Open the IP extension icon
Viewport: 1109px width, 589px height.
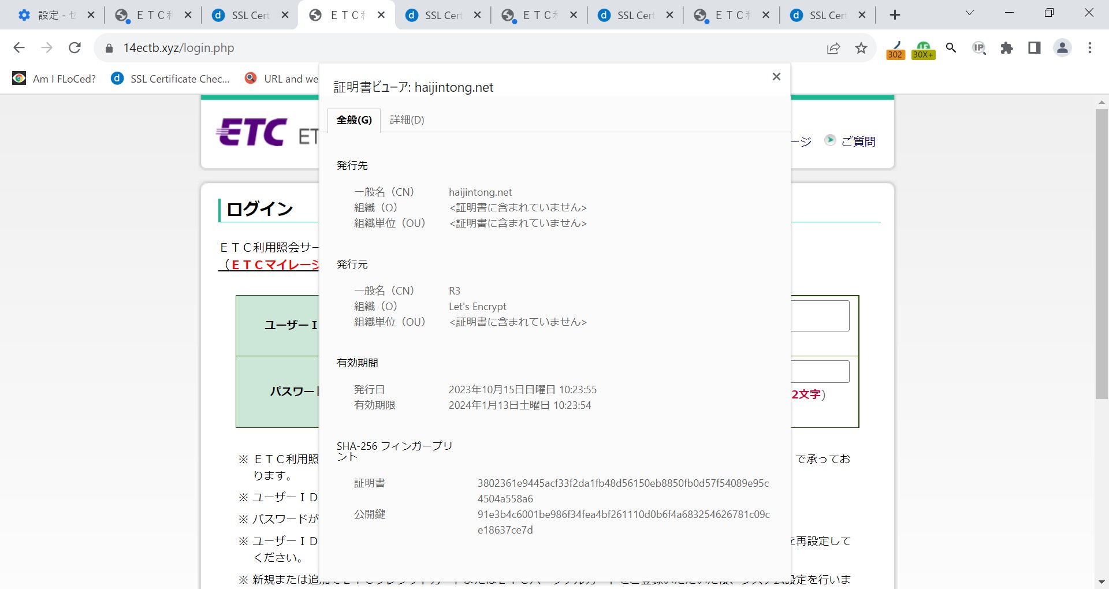click(979, 48)
